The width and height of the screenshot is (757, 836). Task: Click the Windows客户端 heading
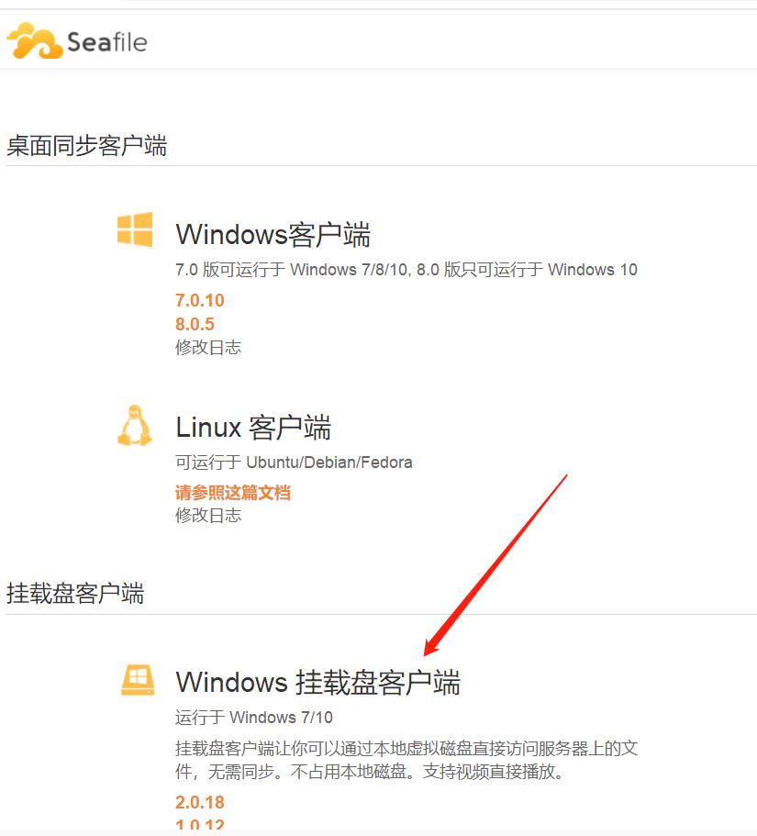pyautogui.click(x=273, y=235)
